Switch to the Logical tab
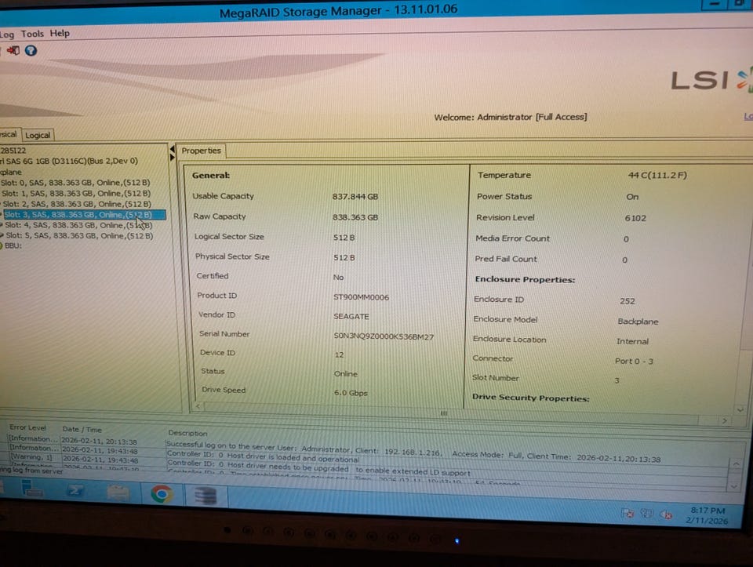The width and height of the screenshot is (753, 567). pos(38,135)
